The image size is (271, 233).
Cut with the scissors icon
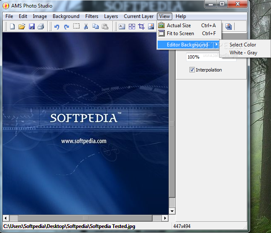point(86,26)
